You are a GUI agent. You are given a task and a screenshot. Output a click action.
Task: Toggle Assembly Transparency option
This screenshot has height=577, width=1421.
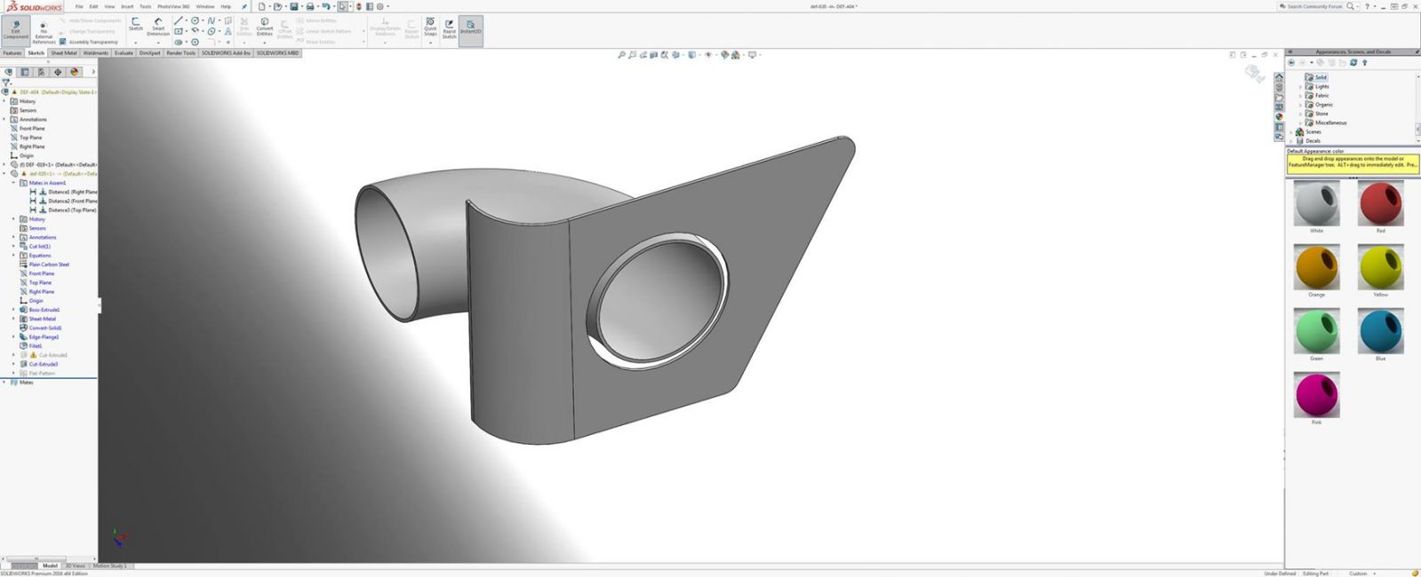89,42
